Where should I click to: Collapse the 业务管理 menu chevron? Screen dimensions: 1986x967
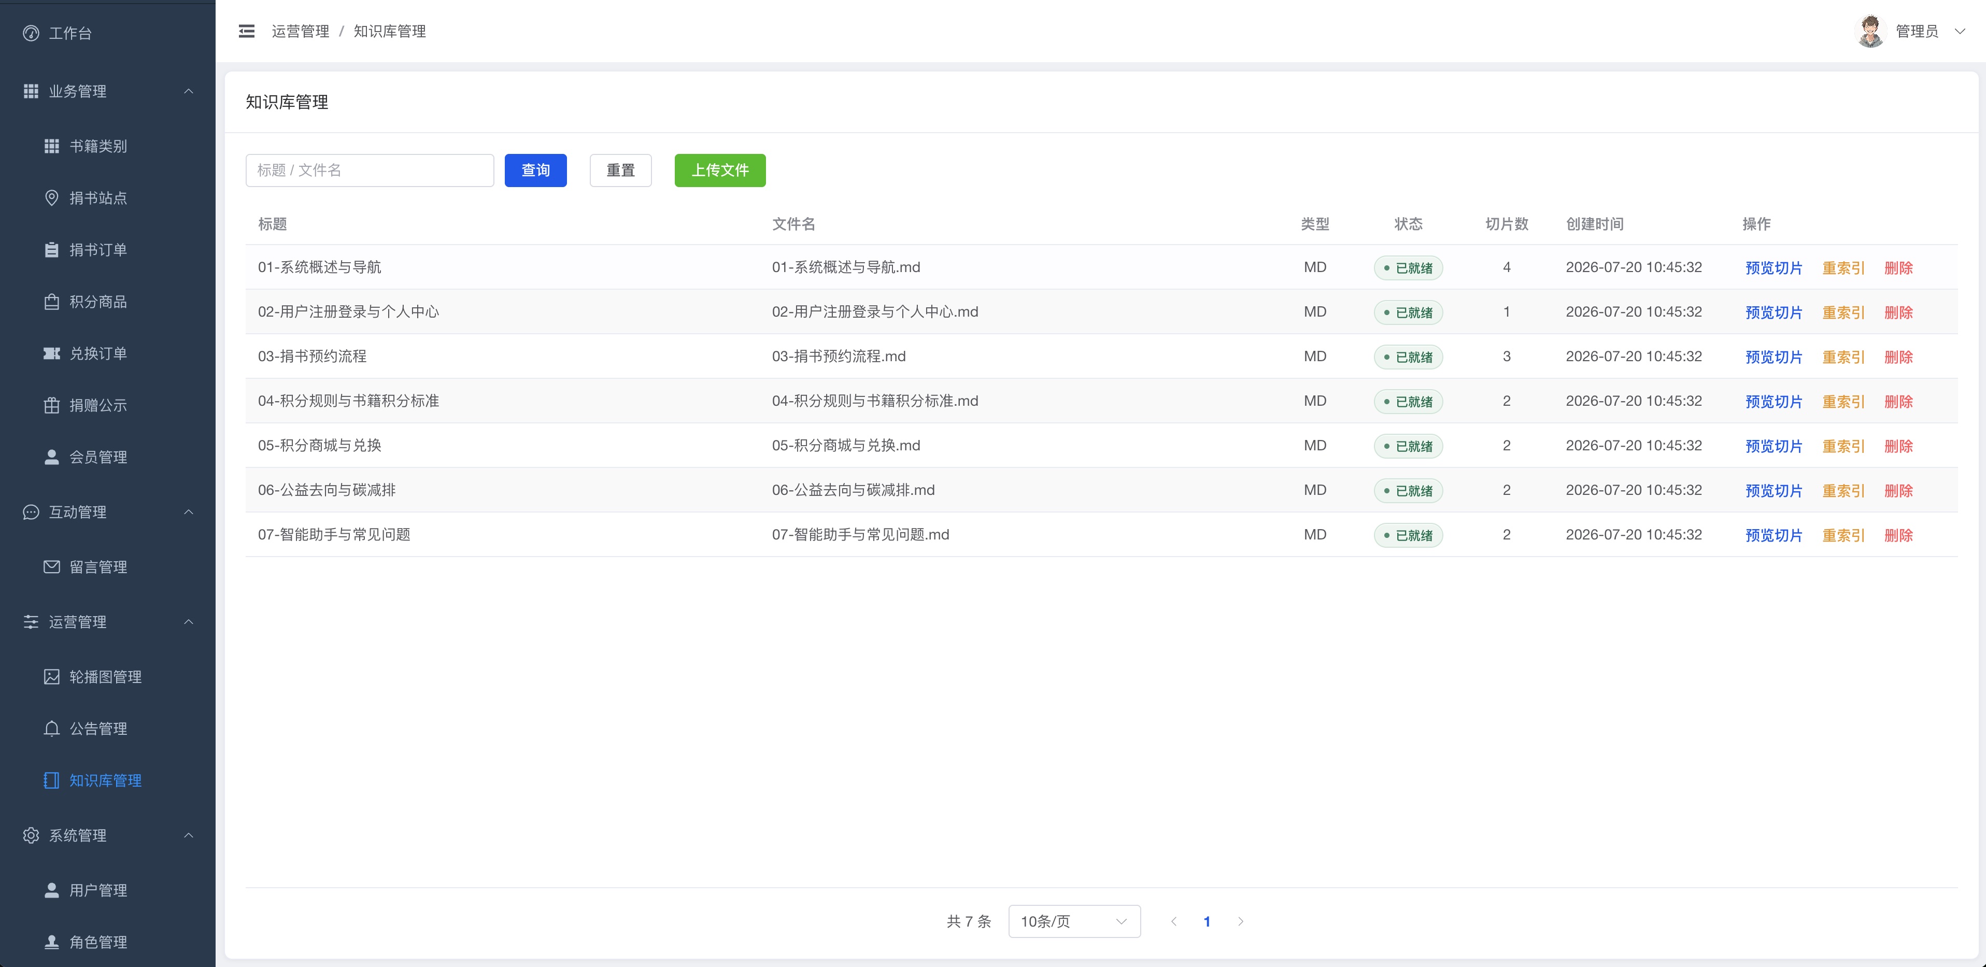(x=188, y=91)
